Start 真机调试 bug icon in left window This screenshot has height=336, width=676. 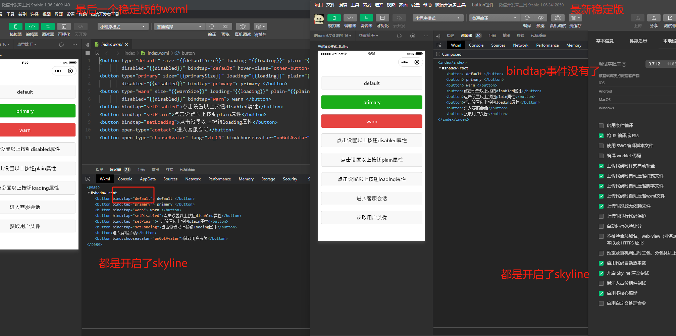pos(243,26)
